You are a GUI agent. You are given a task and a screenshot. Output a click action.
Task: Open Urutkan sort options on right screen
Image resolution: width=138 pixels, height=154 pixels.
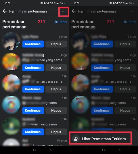[129, 22]
